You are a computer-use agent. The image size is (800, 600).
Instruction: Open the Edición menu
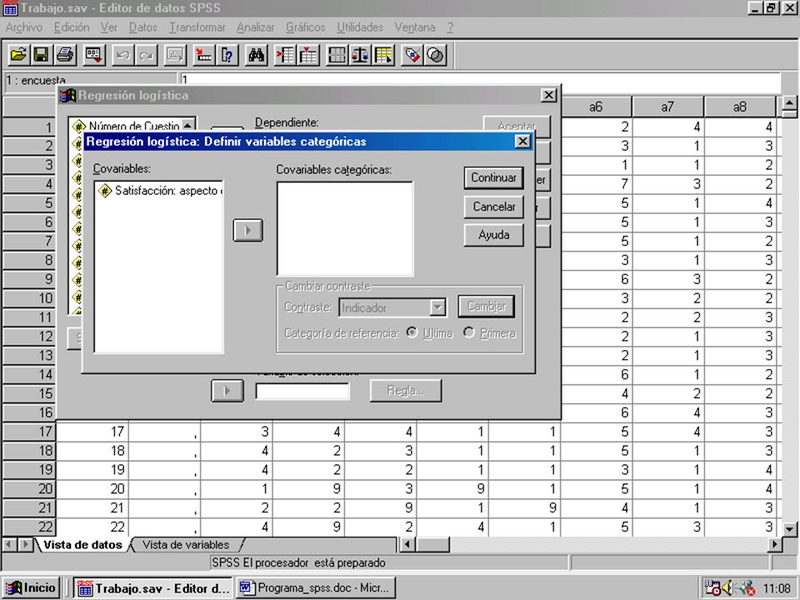72,27
